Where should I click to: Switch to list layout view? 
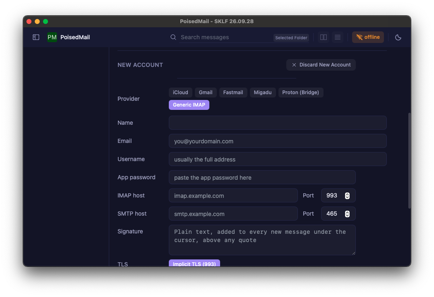coord(338,37)
